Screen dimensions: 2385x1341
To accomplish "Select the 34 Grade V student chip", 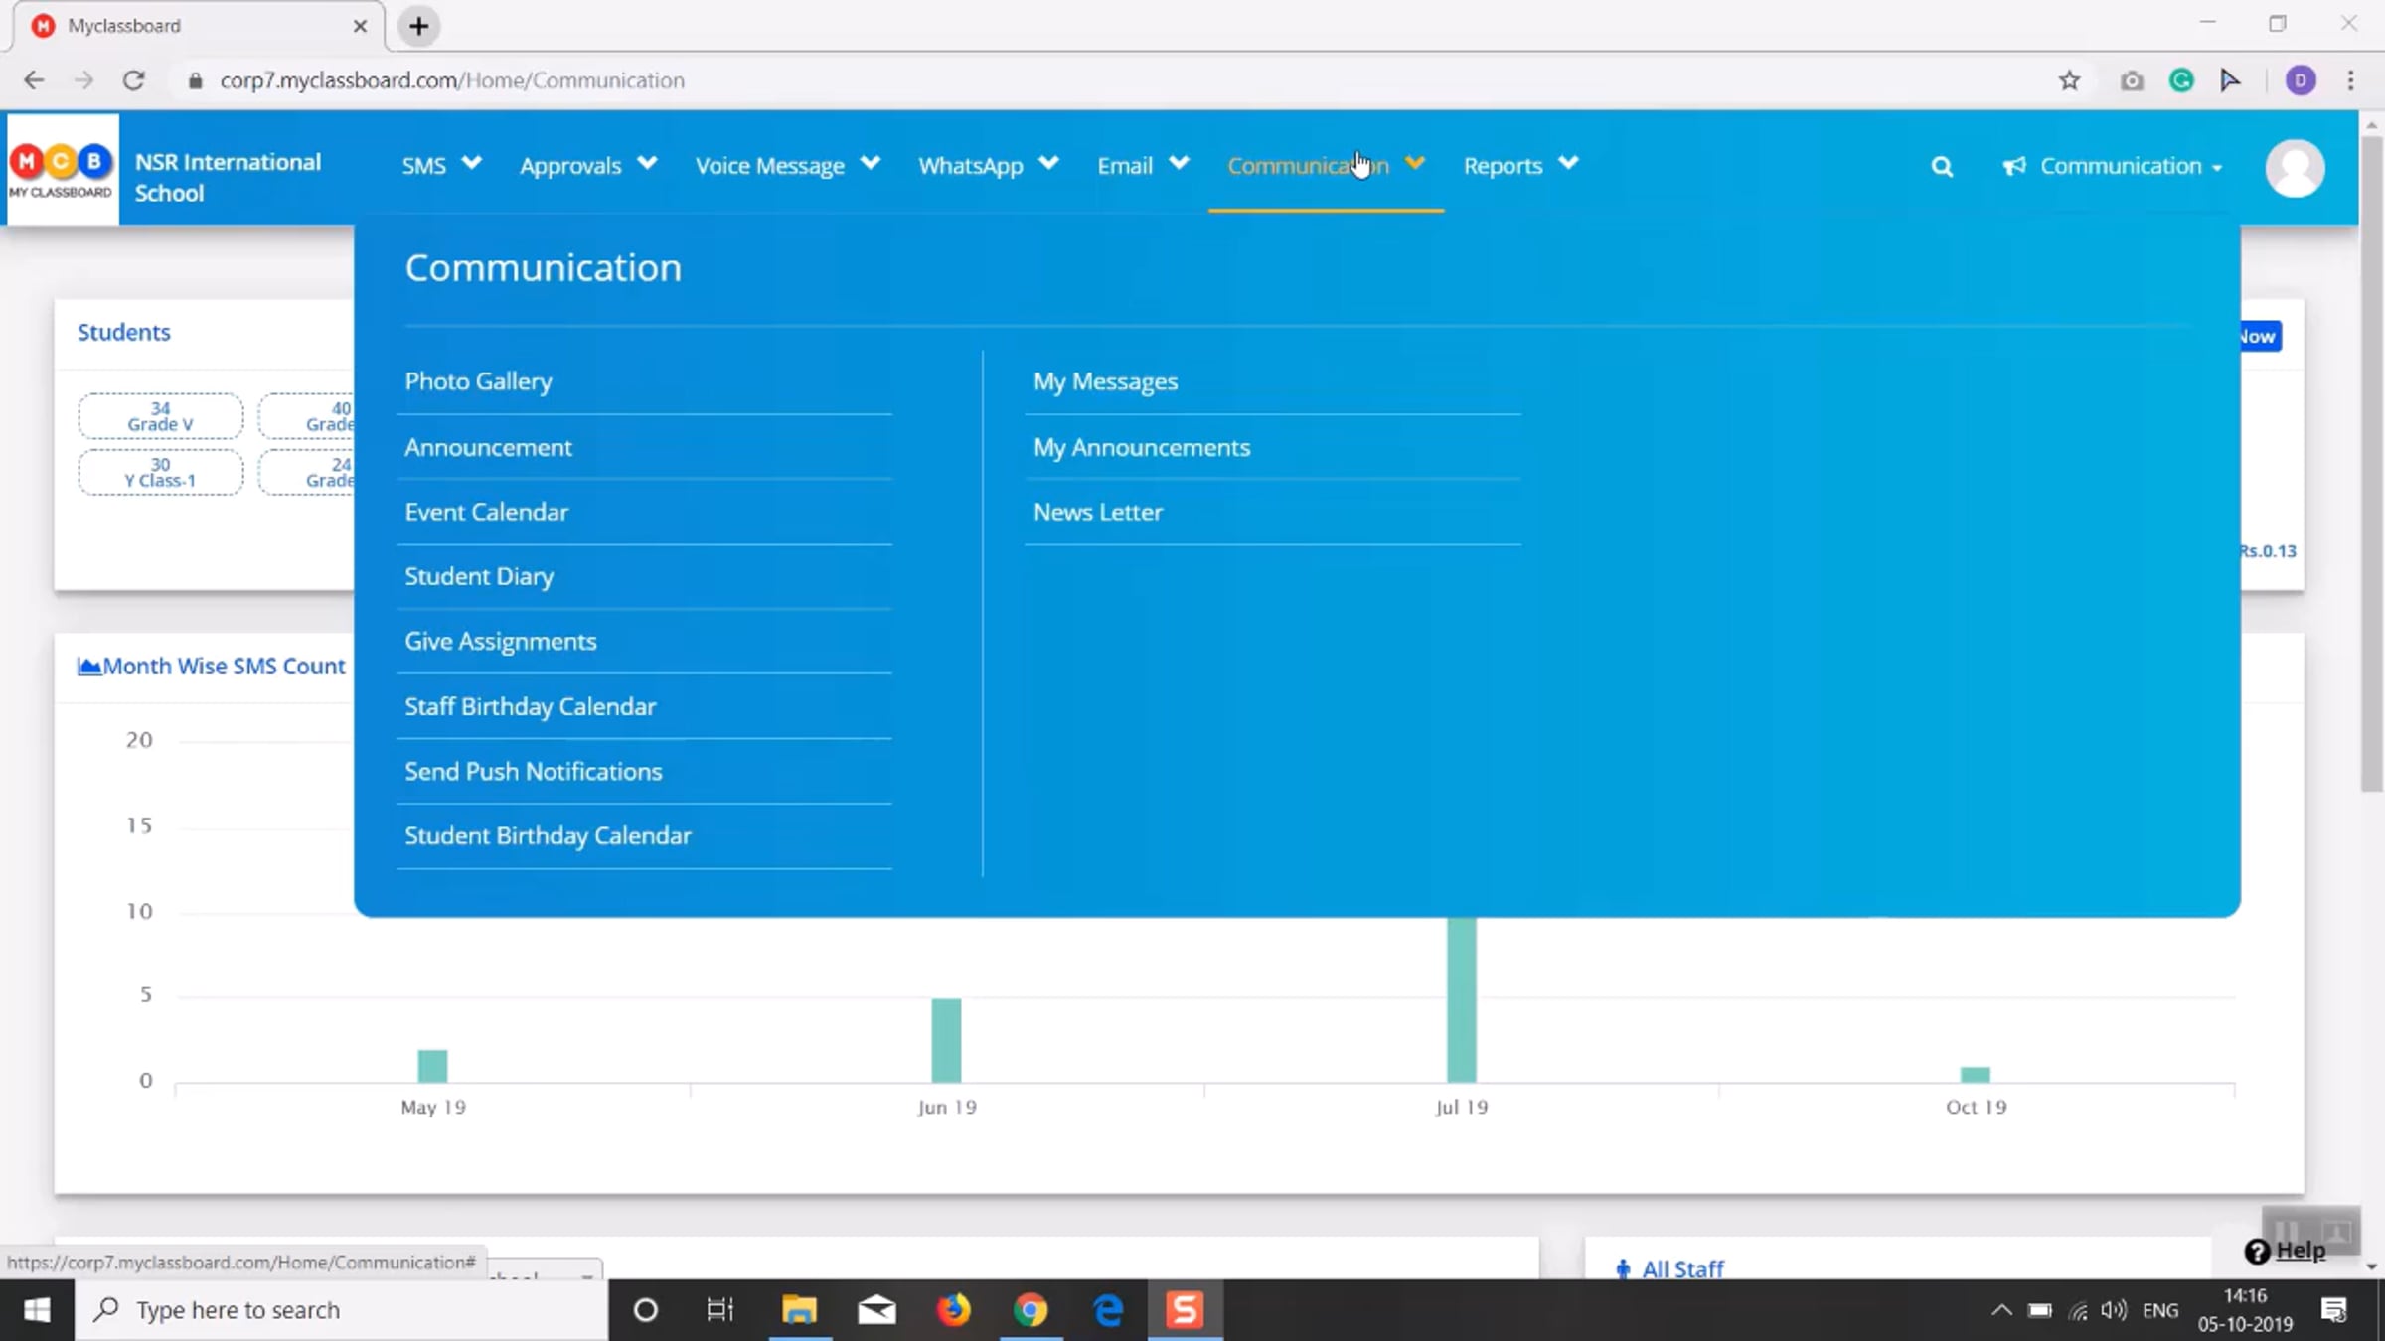I will point(160,416).
